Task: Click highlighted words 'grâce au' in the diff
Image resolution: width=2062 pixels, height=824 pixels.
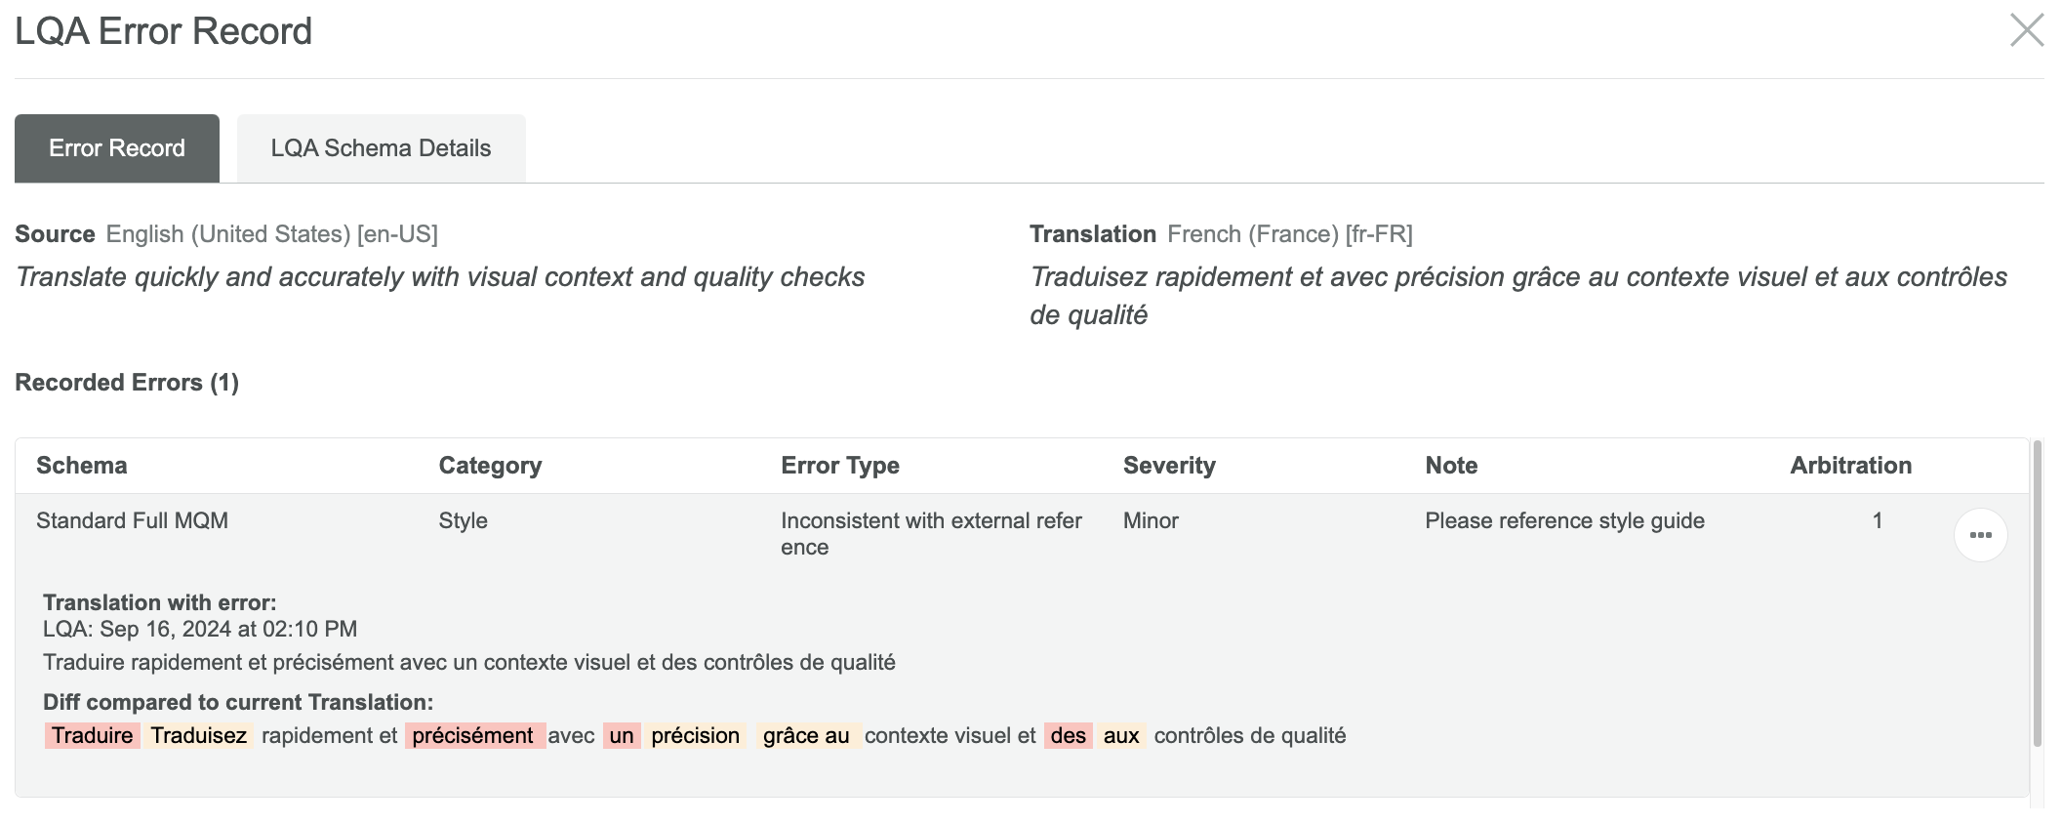Action: click(807, 735)
